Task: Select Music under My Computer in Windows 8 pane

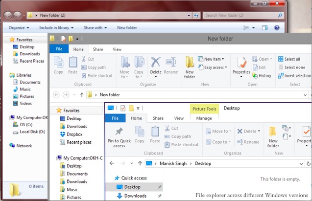Action: 69,189
